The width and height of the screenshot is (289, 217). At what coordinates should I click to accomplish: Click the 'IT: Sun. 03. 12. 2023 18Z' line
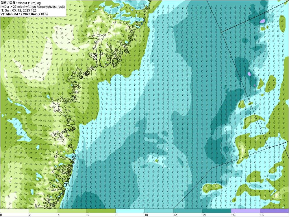coord(18,10)
